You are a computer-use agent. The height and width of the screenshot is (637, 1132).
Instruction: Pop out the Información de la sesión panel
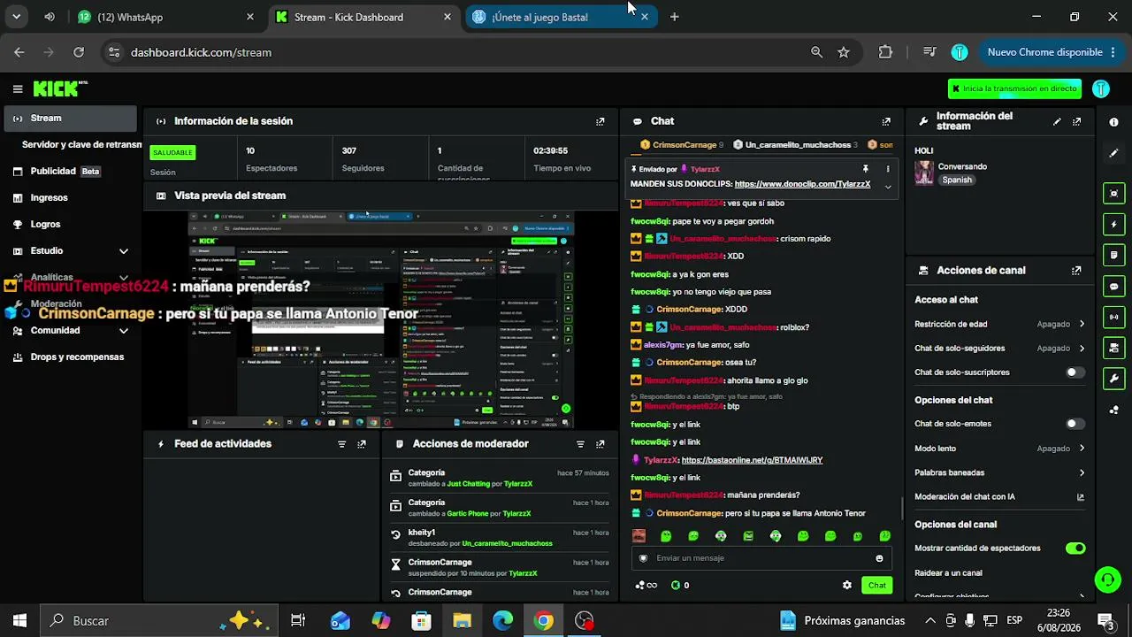pos(600,121)
